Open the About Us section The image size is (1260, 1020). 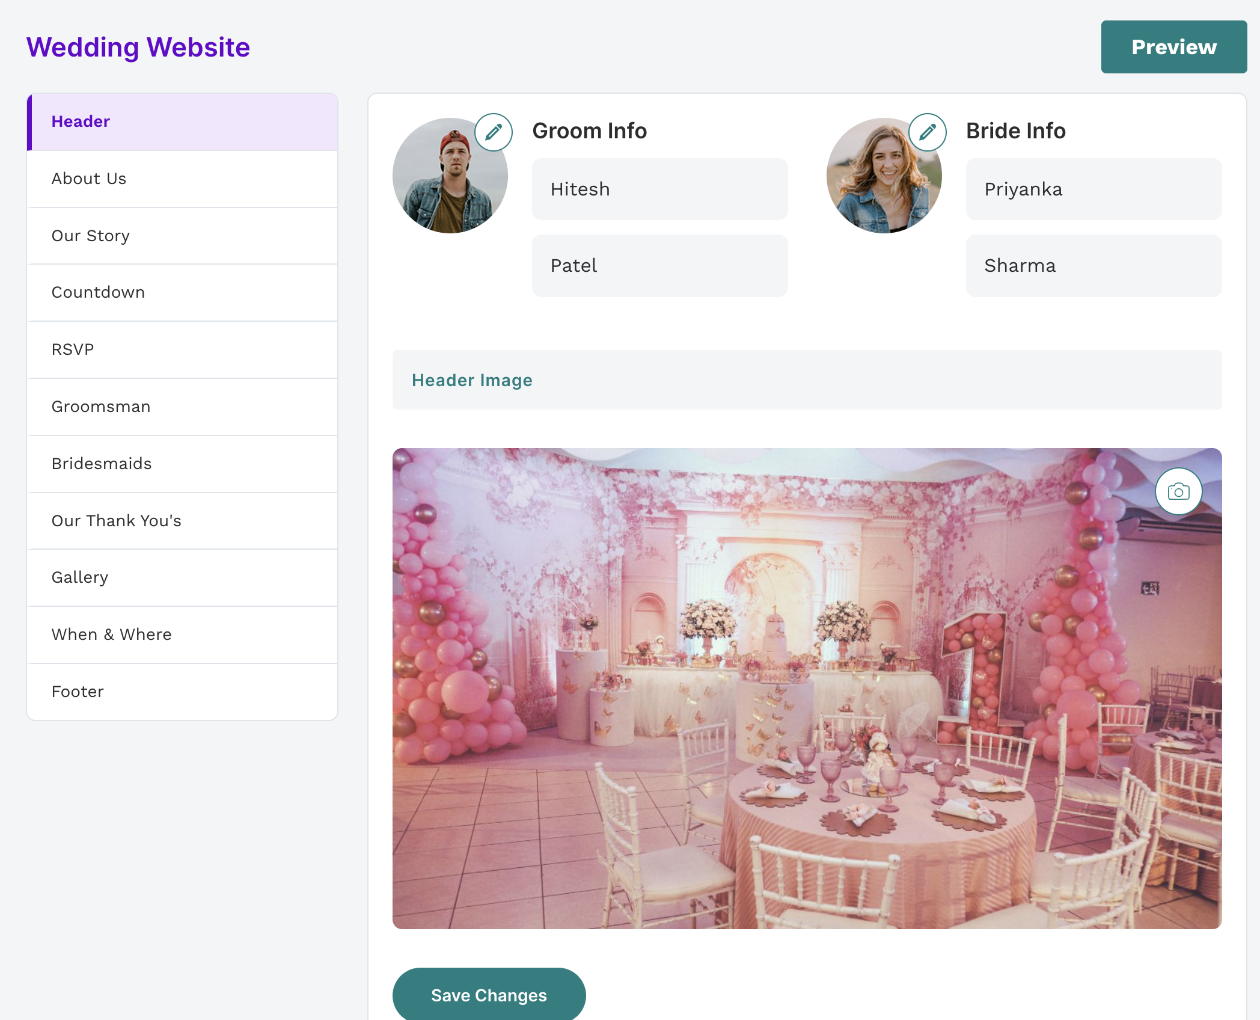tap(182, 179)
